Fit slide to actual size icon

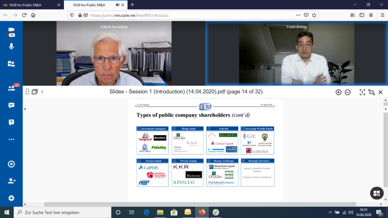point(362,92)
